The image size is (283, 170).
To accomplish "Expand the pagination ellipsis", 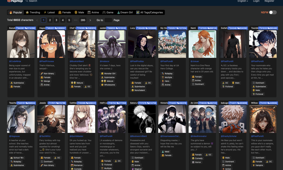I will [76, 20].
